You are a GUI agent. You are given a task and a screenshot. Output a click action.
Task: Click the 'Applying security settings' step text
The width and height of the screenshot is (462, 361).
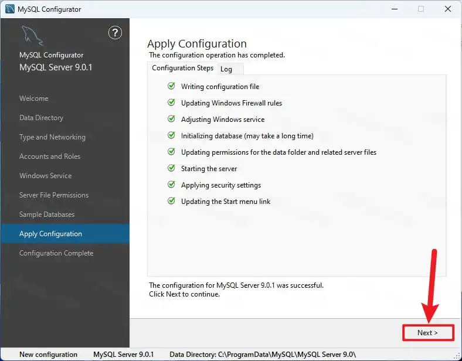click(221, 185)
